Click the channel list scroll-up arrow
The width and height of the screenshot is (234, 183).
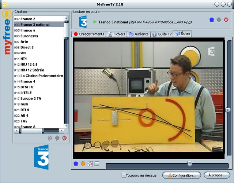pyautogui.click(x=66, y=18)
